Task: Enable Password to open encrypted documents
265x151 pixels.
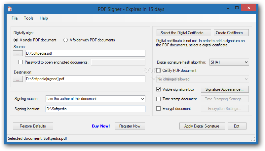Action: (x=20, y=62)
